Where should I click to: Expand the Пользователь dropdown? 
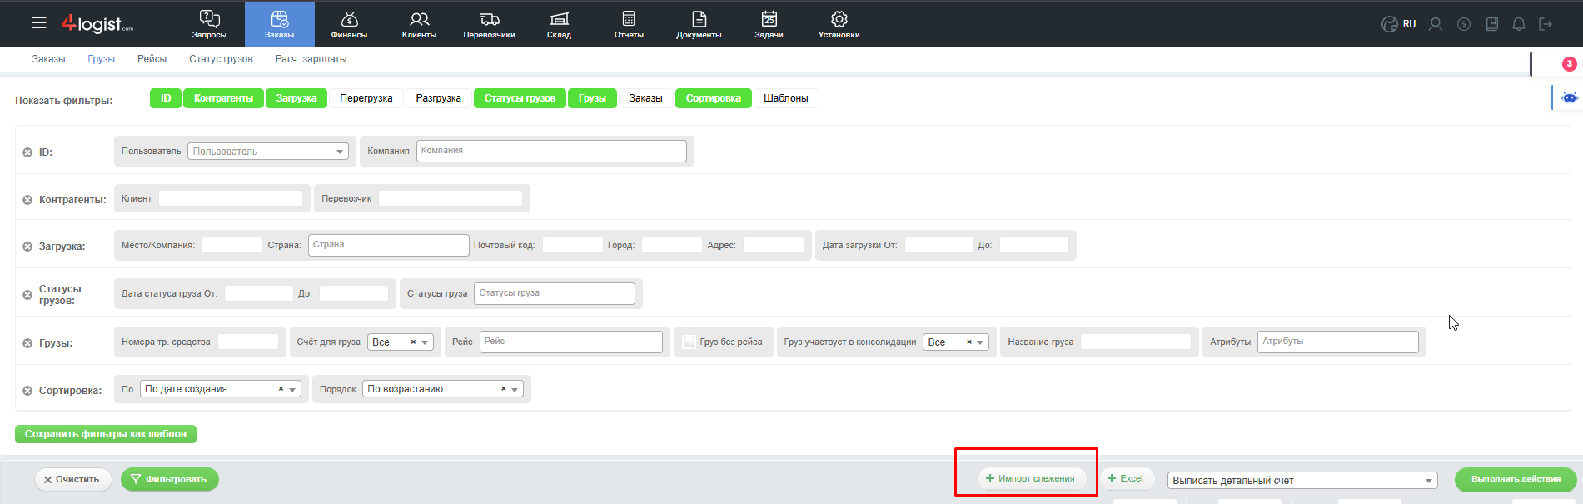click(267, 152)
